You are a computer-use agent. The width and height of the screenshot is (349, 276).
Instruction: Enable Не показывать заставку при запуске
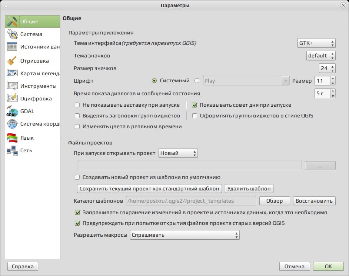click(x=77, y=105)
